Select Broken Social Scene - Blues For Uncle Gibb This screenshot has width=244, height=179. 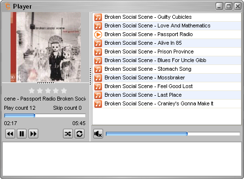tap(167, 61)
